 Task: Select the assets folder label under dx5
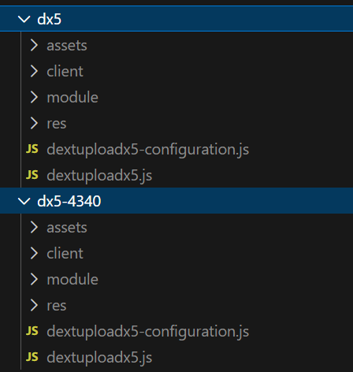(67, 46)
